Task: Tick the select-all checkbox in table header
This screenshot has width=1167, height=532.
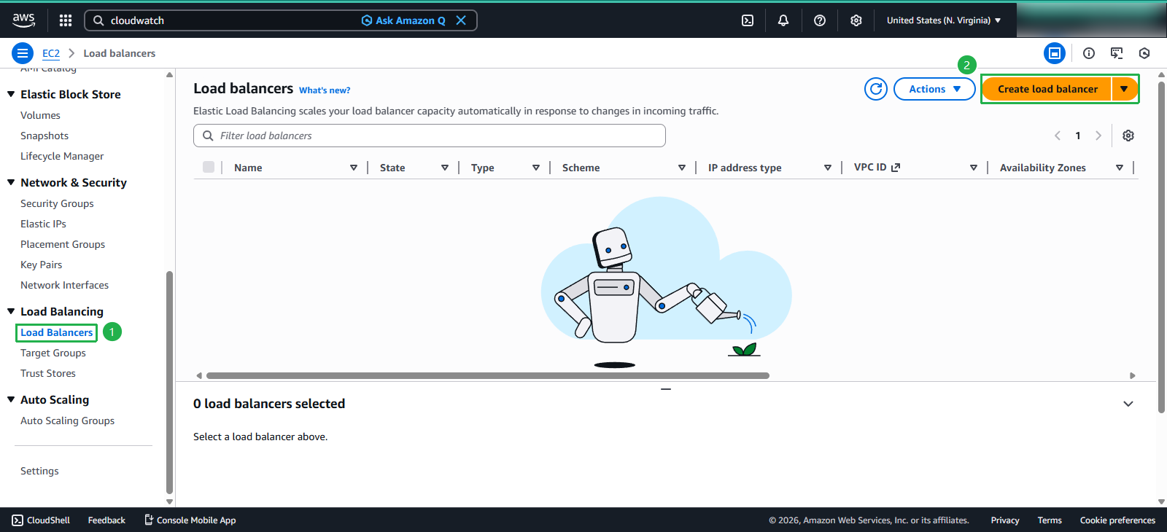Action: pos(209,167)
